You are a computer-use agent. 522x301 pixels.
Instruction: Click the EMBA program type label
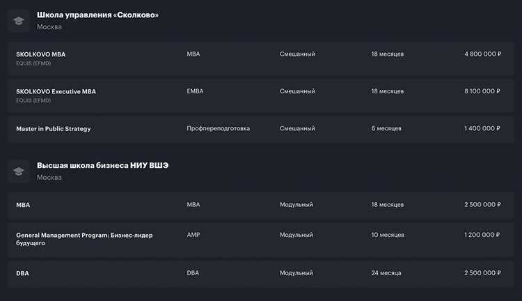click(x=195, y=91)
